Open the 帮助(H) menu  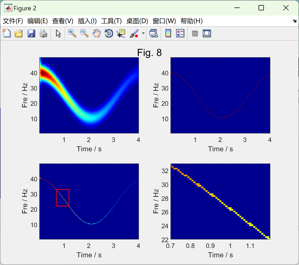192,21
